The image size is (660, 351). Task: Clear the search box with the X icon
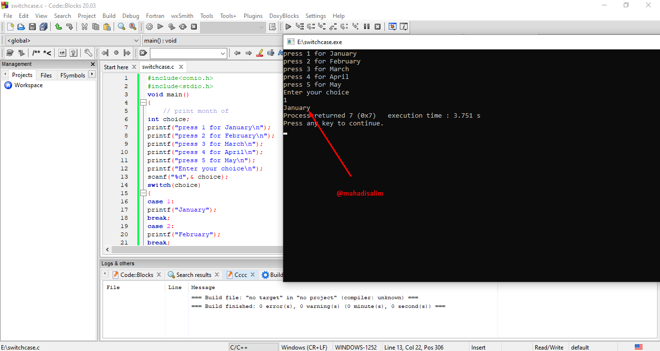click(144, 53)
